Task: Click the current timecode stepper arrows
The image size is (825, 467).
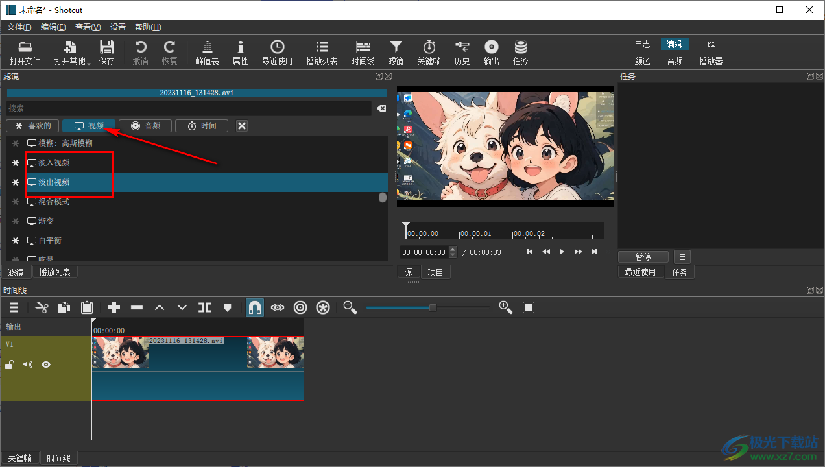Action: coord(453,252)
